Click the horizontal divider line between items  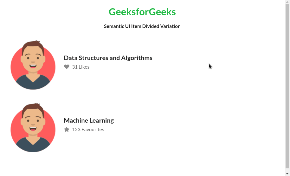[142, 95]
